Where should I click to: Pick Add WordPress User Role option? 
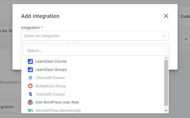(x=93, y=102)
